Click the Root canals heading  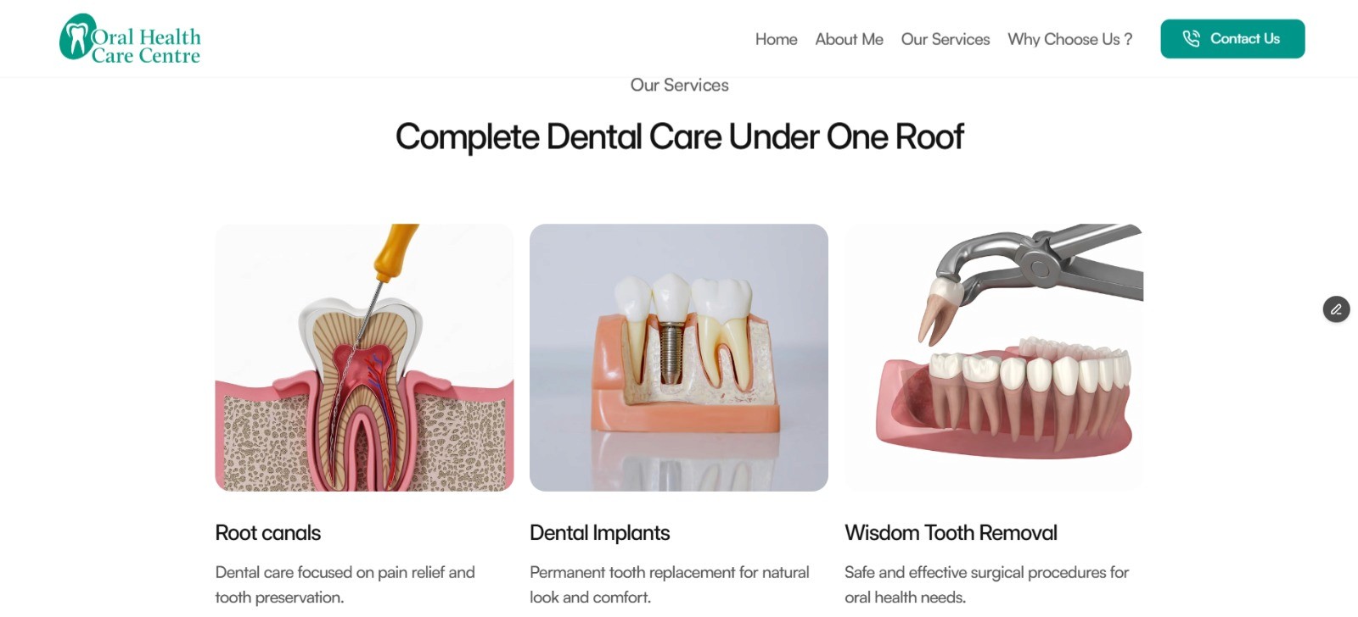(267, 533)
